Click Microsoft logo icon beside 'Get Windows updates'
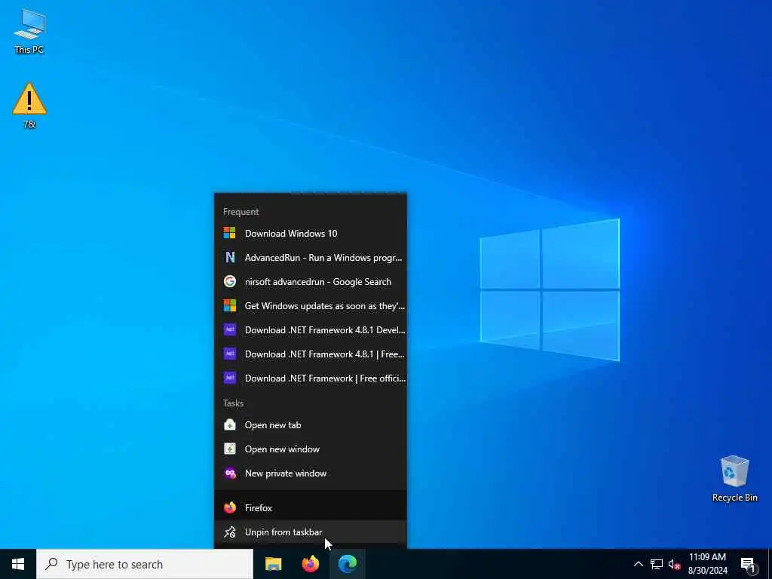 (229, 305)
